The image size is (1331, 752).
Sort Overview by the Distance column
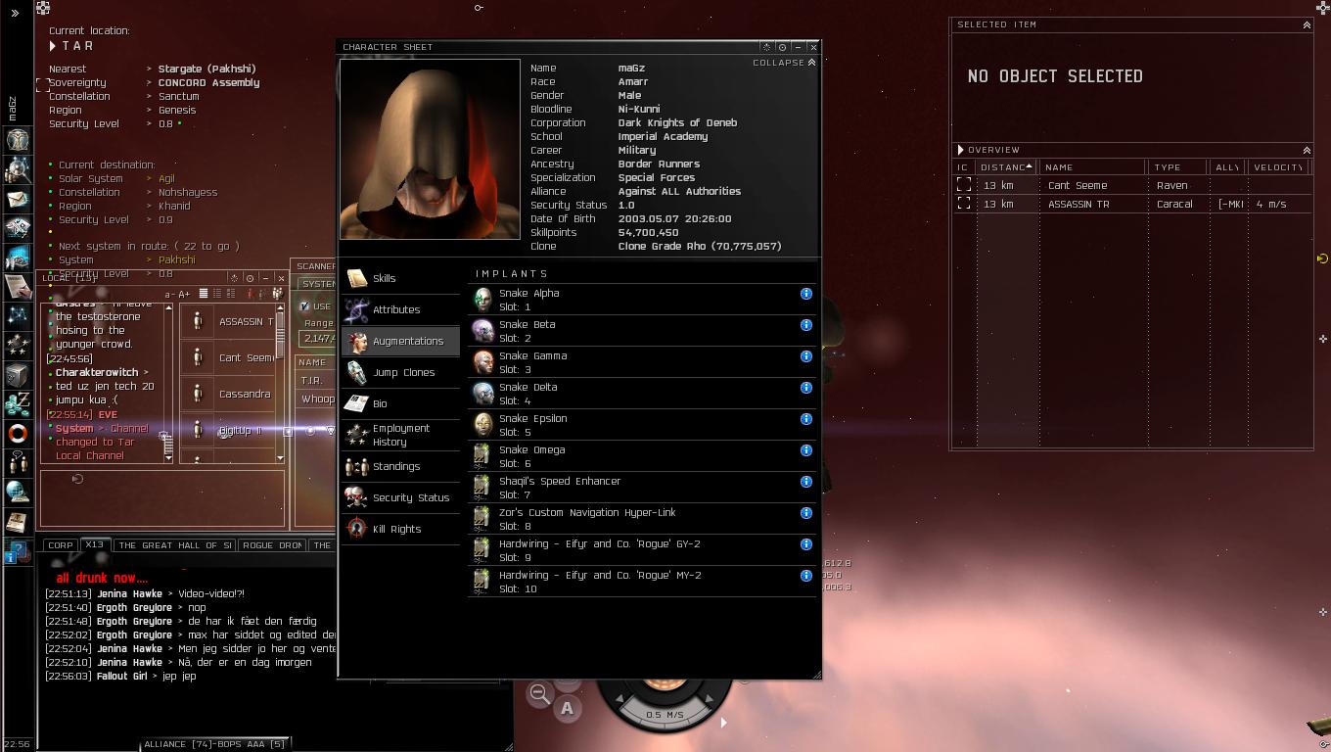point(1005,167)
